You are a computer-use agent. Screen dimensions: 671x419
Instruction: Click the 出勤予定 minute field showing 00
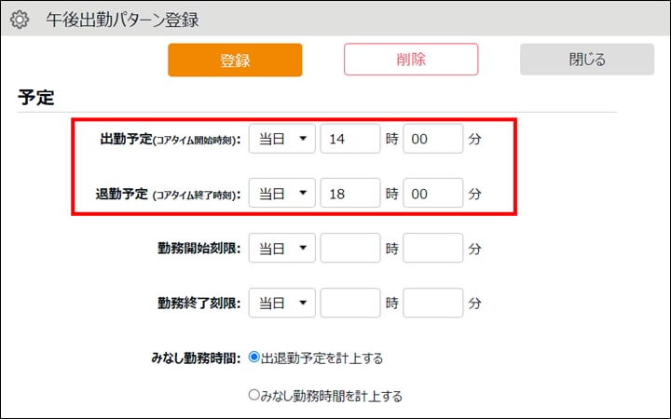[432, 140]
